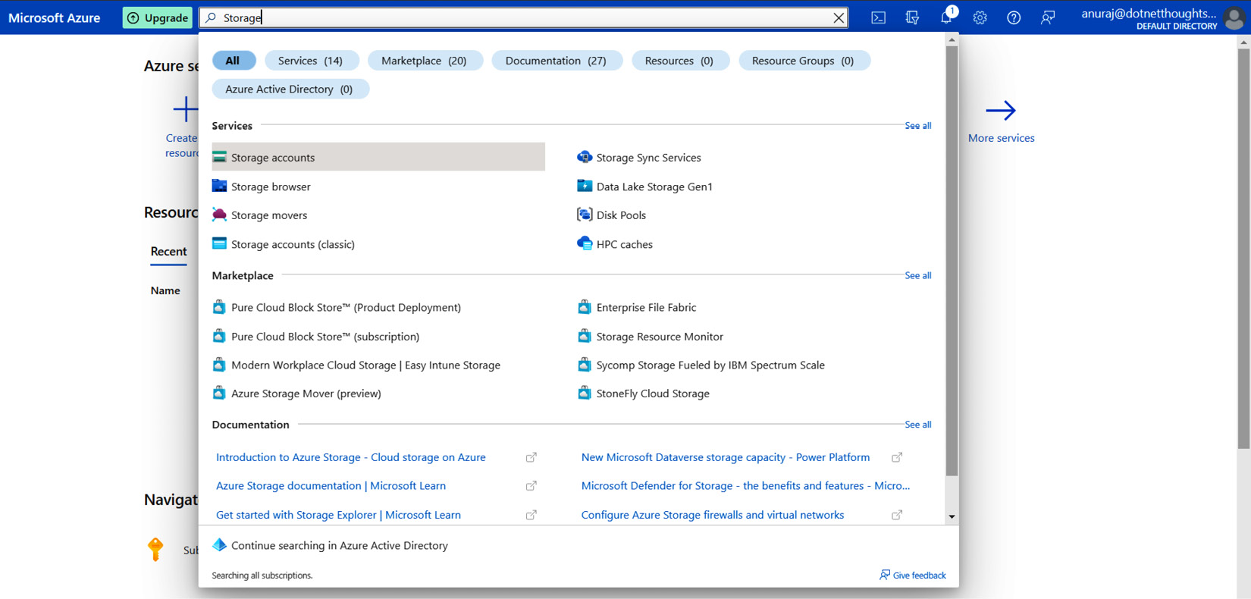This screenshot has height=599, width=1251.
Task: Open New Microsoft Dataverse storage capacity link
Action: (x=726, y=457)
